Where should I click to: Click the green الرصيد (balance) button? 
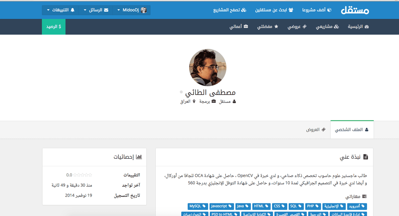point(54,27)
